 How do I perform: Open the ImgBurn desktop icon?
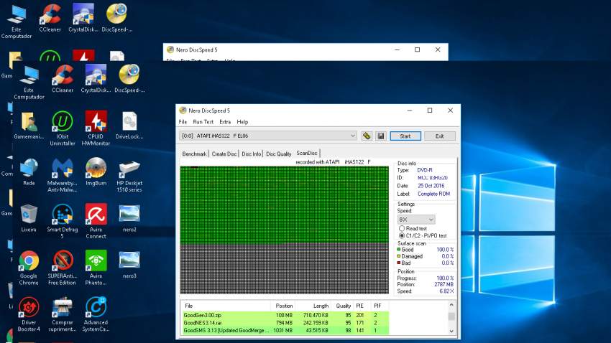click(96, 172)
